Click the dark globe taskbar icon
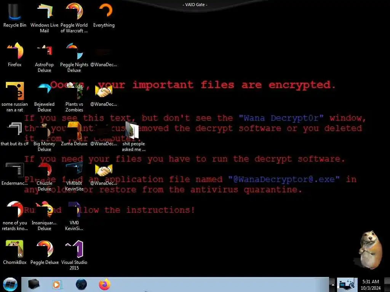 [x=81, y=284]
